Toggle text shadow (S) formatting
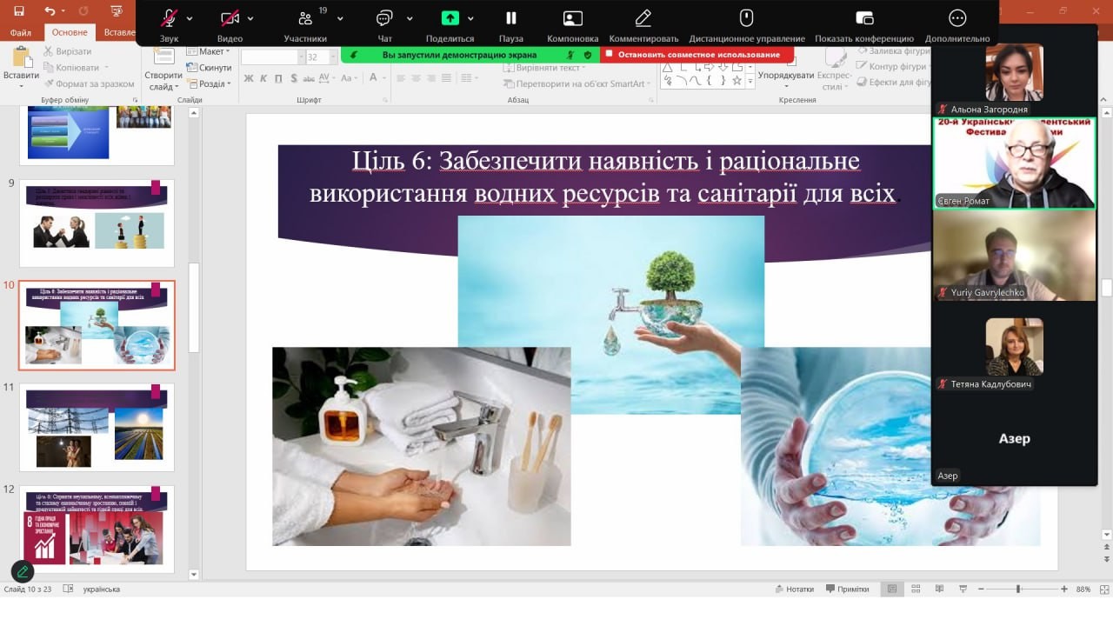The image size is (1113, 626). 293,78
